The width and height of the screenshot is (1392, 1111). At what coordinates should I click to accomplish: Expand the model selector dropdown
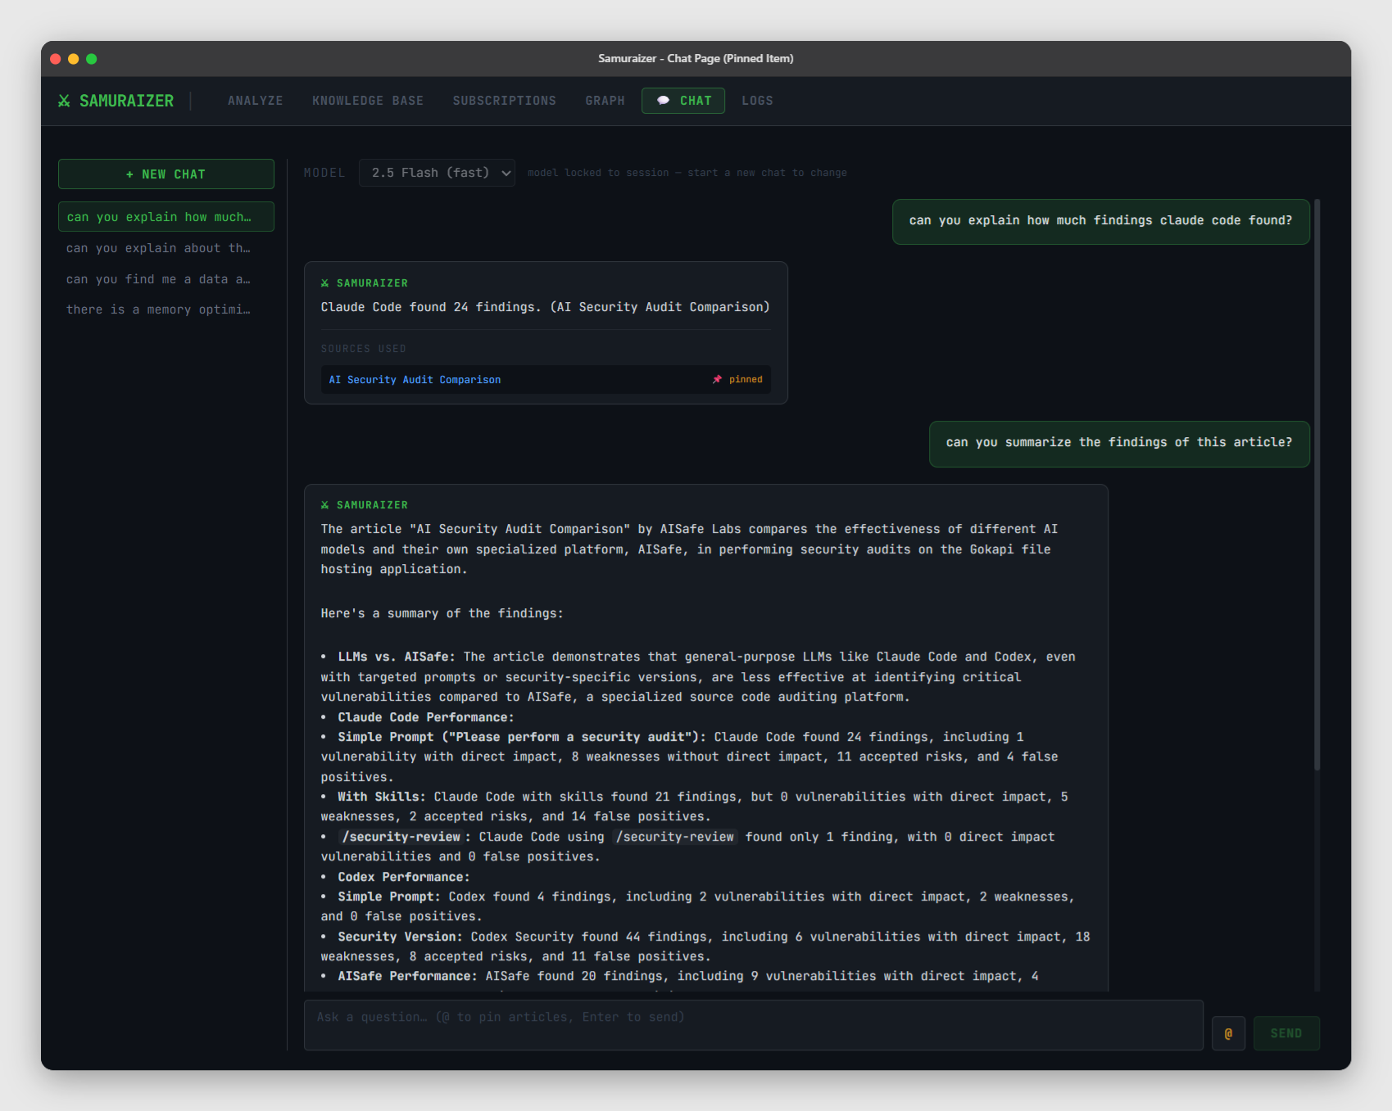(x=437, y=173)
